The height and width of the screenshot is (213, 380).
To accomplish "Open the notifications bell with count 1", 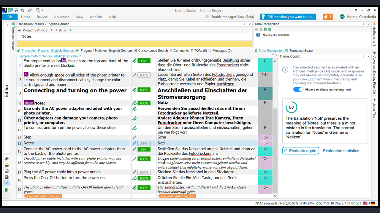I will click(328, 17).
